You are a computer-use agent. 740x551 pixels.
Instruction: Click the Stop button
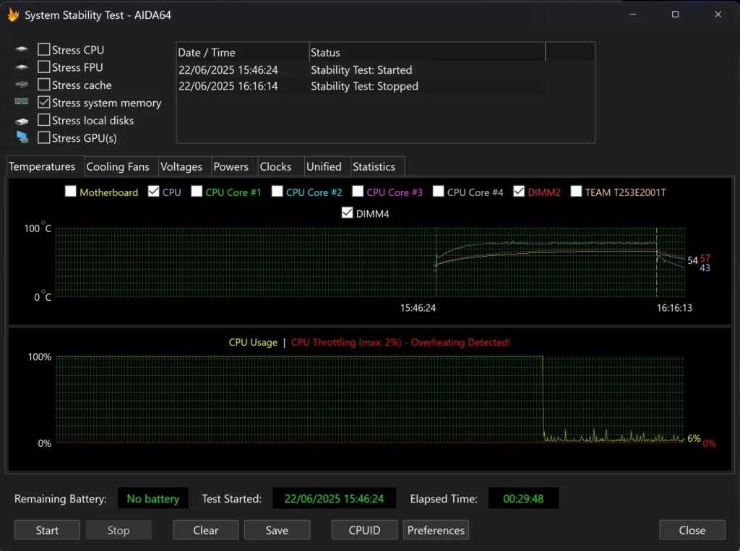click(119, 530)
